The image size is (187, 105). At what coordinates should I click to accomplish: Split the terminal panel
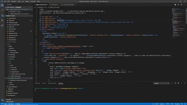(175, 83)
